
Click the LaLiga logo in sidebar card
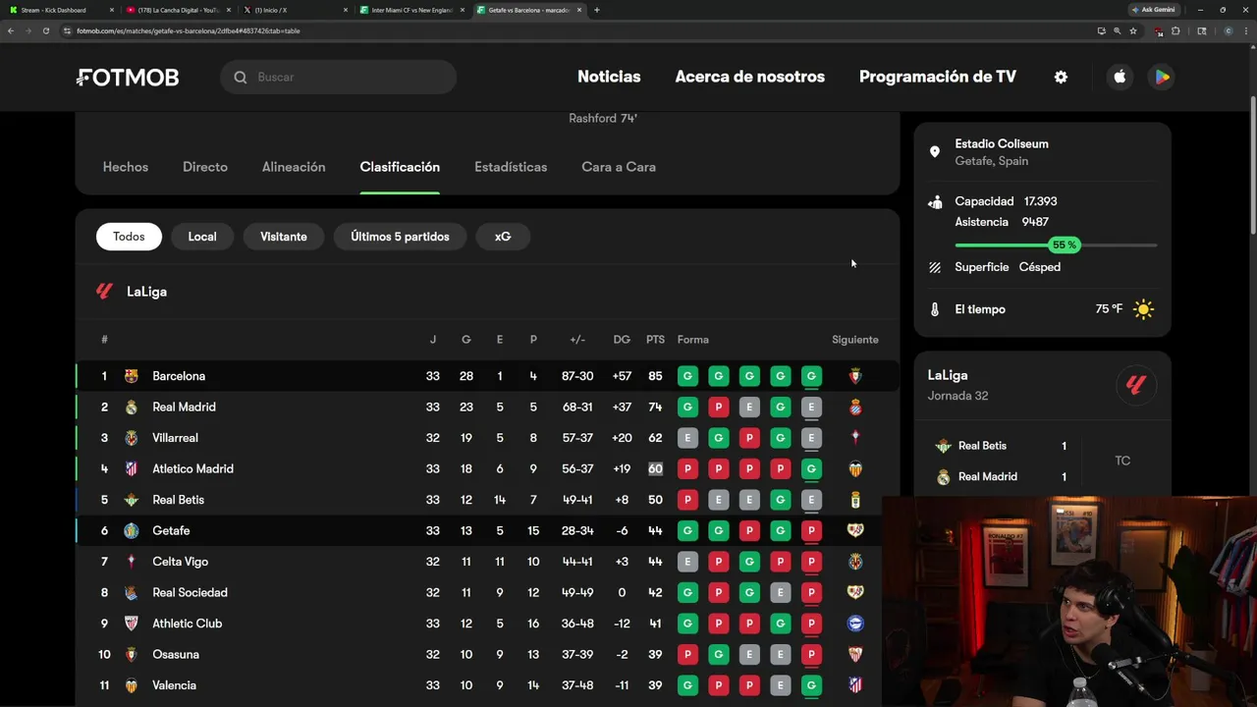pyautogui.click(x=1136, y=385)
